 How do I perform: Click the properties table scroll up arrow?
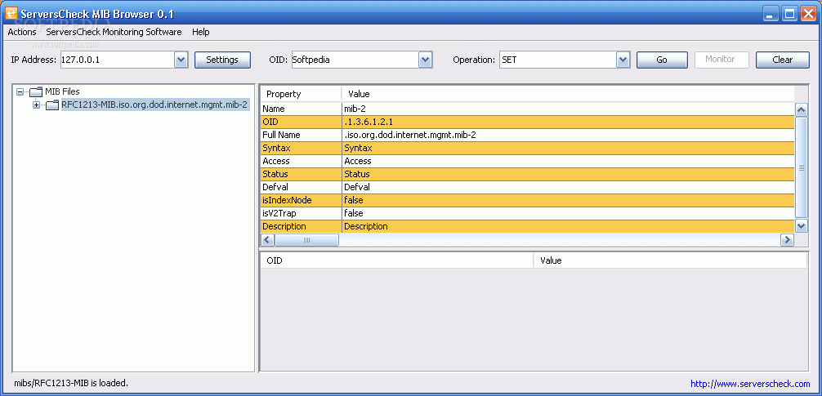pyautogui.click(x=801, y=109)
